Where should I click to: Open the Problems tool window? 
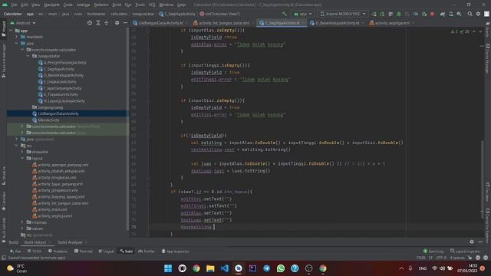(x=58, y=251)
